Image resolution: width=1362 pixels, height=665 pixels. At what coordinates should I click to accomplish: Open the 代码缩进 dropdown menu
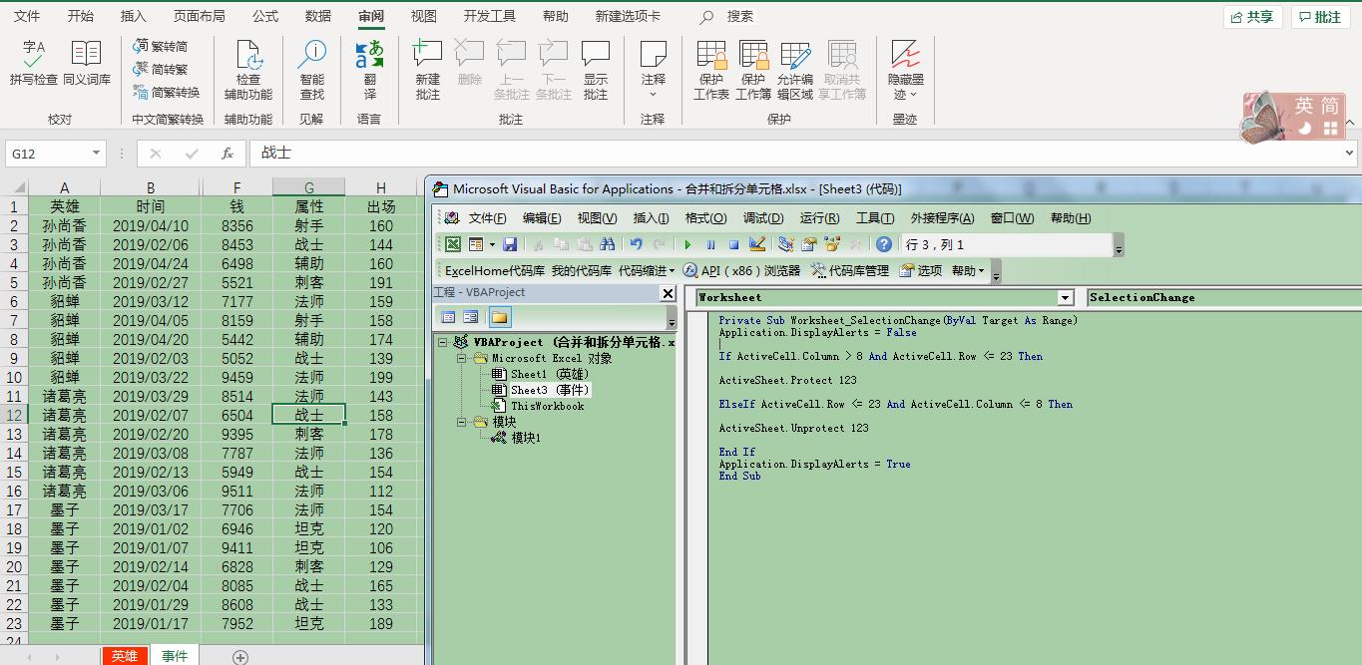(647, 271)
